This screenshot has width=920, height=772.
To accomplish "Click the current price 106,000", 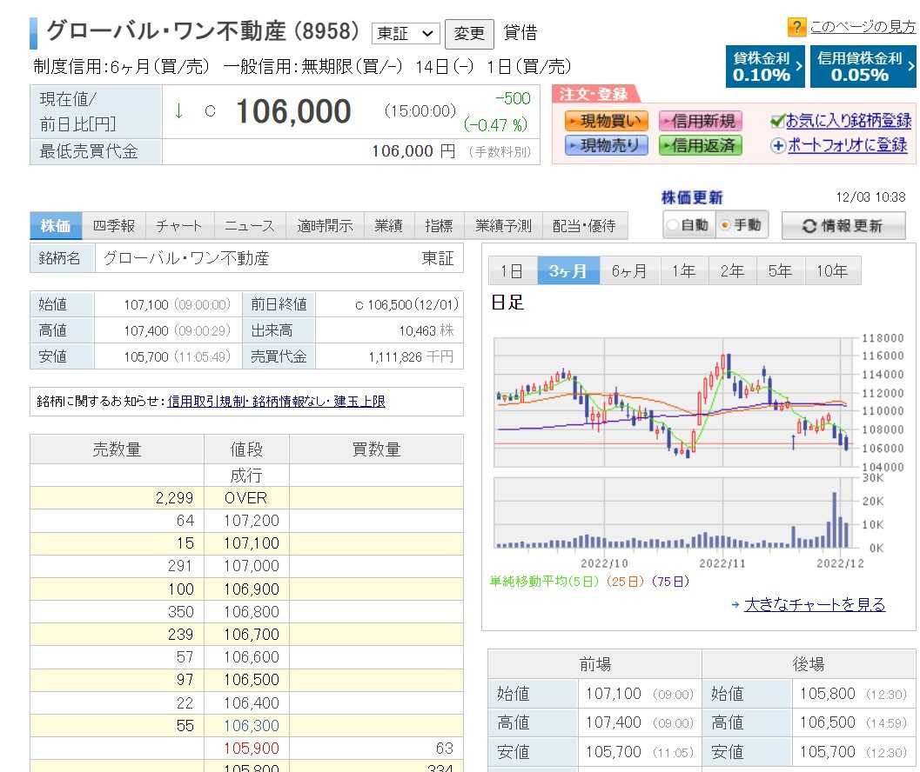I will [x=293, y=111].
